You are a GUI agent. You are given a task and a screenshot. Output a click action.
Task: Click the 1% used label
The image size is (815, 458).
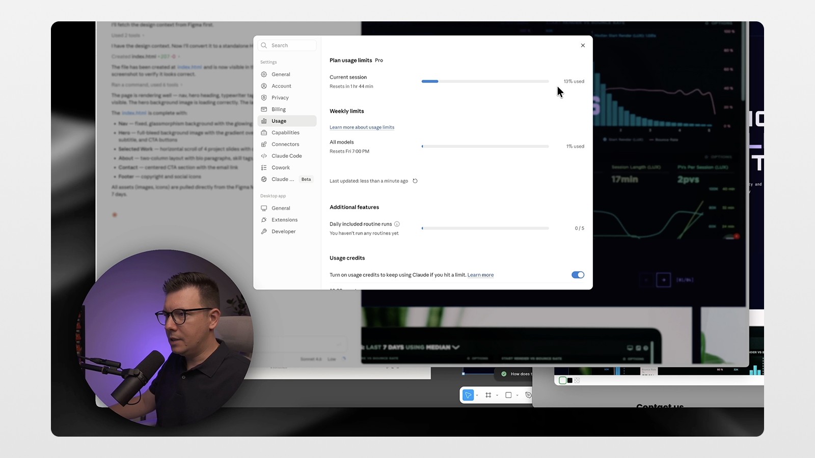575,147
